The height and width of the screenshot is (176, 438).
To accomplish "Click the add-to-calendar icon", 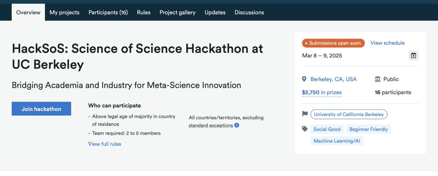I will click(414, 55).
